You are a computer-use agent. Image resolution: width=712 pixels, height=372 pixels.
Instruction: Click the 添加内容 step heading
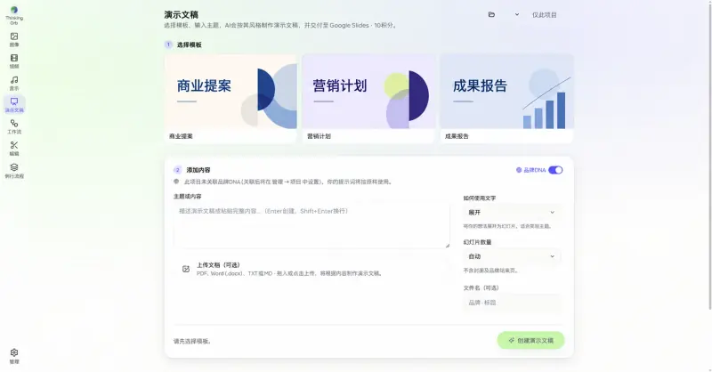tap(198, 170)
